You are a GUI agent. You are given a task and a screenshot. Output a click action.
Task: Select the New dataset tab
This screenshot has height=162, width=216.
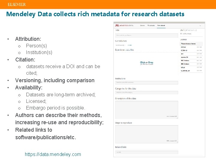[160, 25]
